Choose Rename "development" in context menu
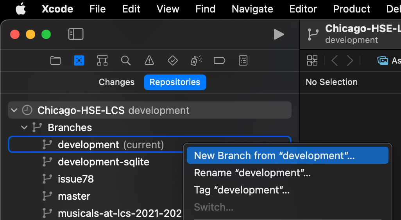 pyautogui.click(x=252, y=173)
